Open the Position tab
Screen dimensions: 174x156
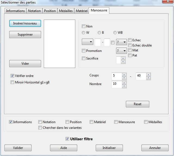50,11
